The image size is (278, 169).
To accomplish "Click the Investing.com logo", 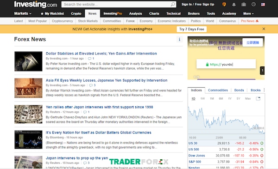I will [36, 4].
